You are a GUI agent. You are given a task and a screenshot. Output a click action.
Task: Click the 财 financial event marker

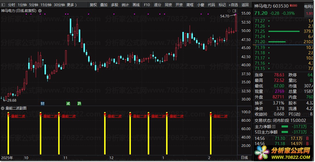42,103
